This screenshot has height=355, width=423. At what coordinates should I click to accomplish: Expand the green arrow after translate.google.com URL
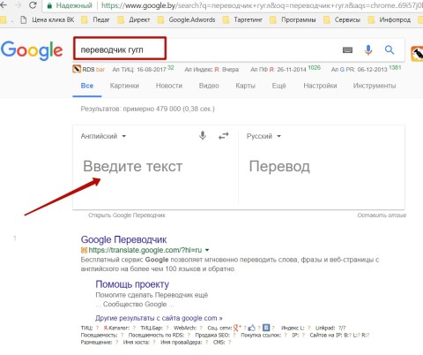pyautogui.click(x=207, y=250)
